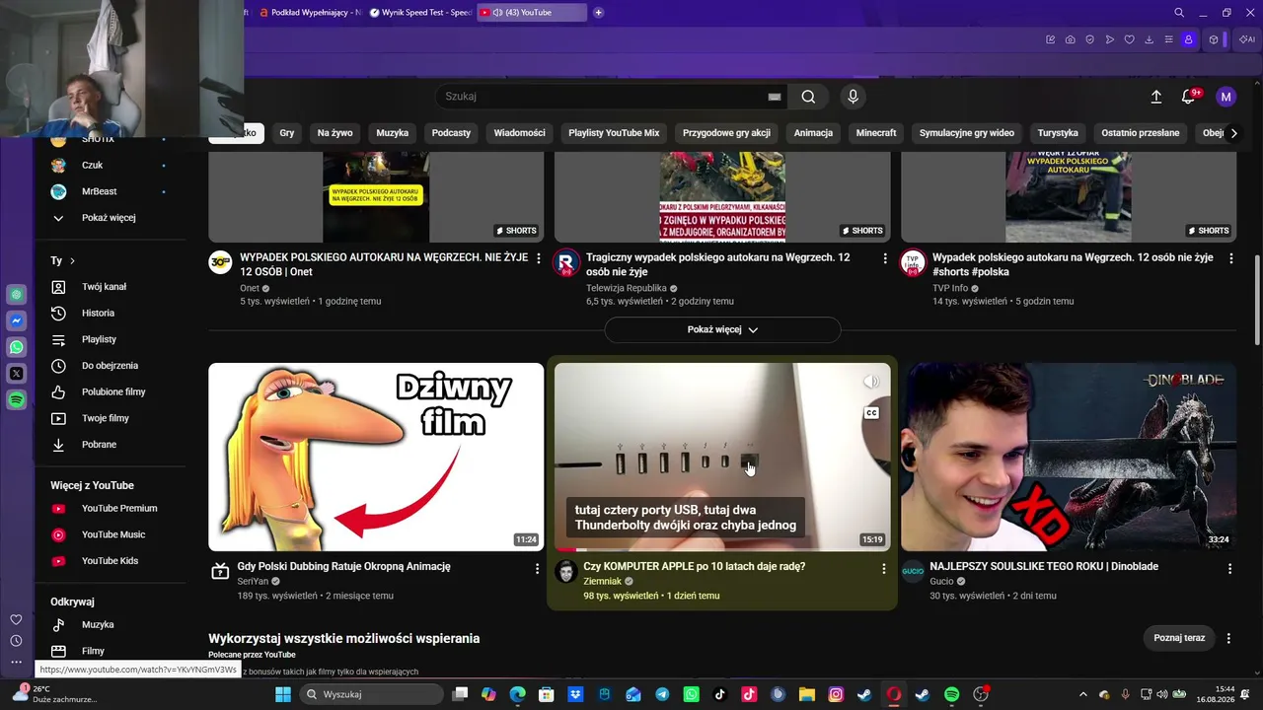
Task: Open the Czuk channel subscription
Action: pos(92,166)
